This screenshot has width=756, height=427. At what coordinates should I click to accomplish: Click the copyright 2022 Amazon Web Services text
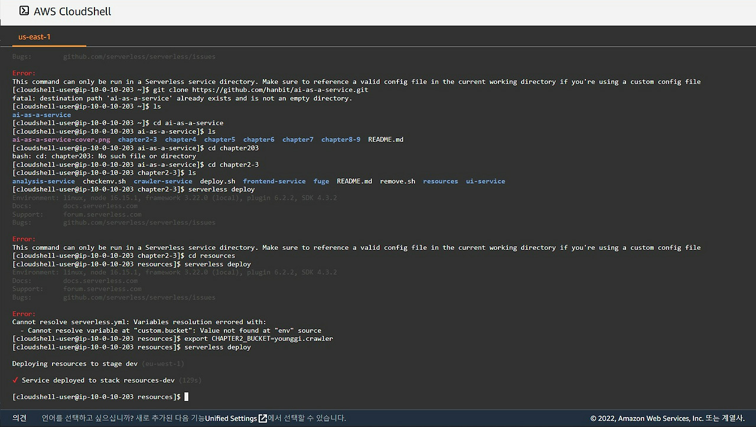pos(667,418)
